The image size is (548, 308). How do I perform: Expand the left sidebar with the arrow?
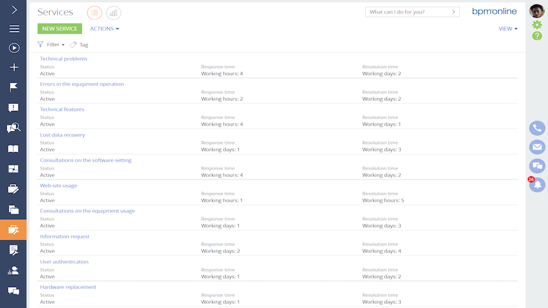tap(14, 10)
